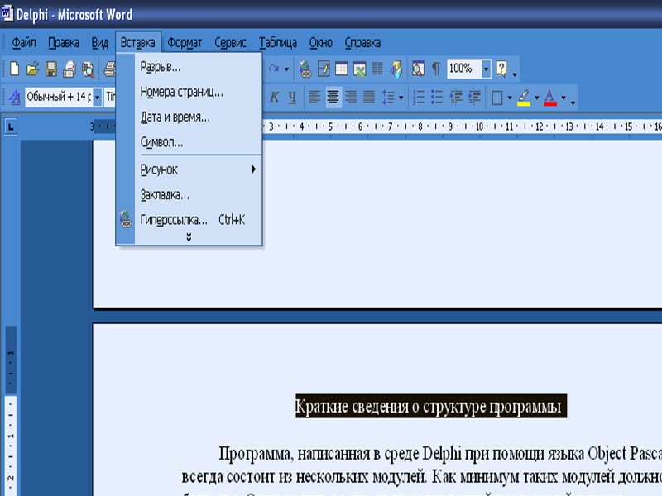Toggle italic K formatting

pos(274,98)
